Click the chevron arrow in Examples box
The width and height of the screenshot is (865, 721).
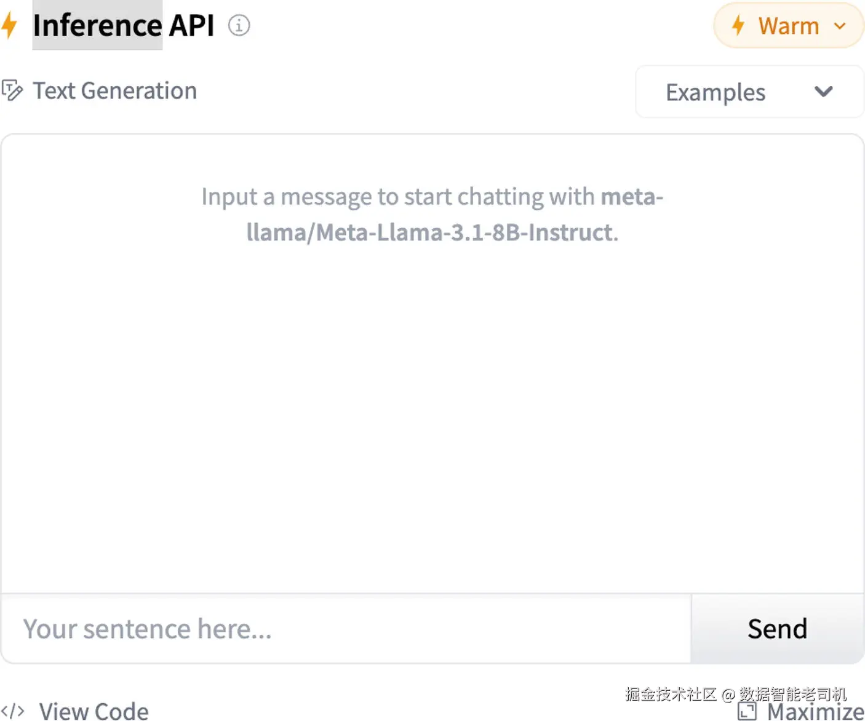pos(823,92)
